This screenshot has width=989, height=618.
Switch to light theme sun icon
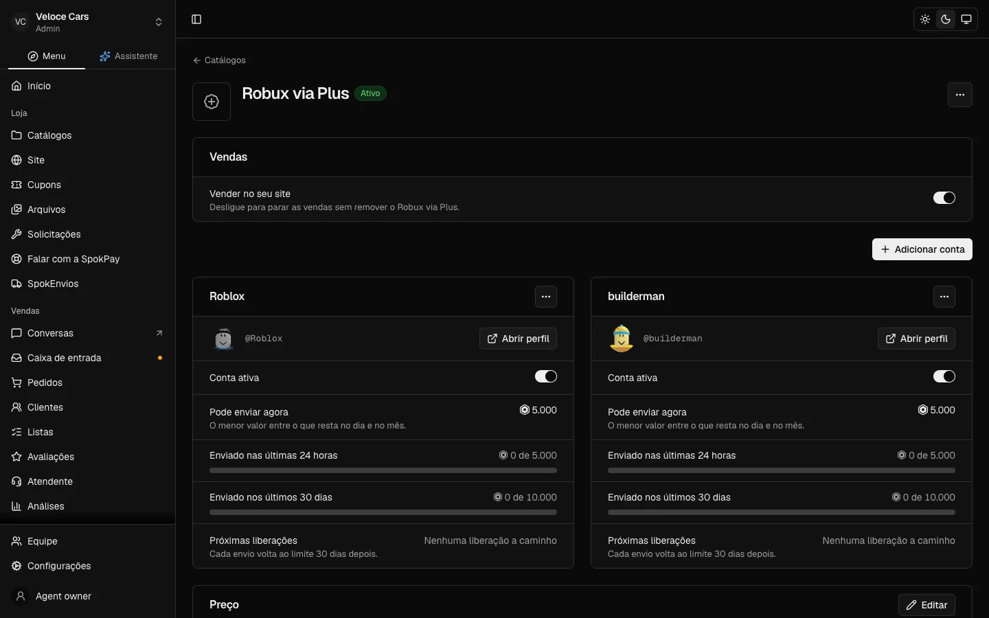coord(925,19)
